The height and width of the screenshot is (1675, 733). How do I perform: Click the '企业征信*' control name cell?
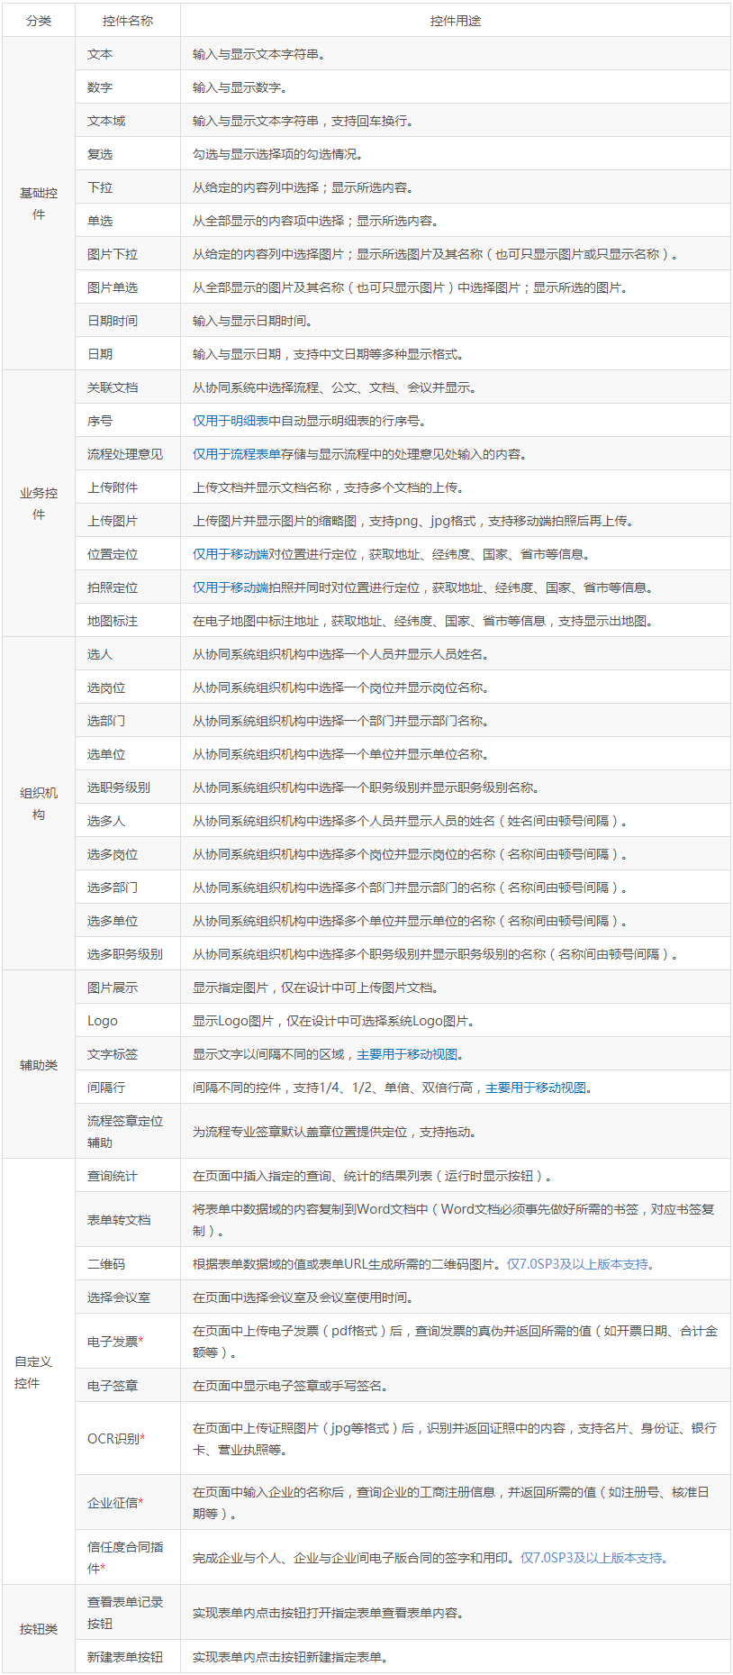tap(128, 1503)
